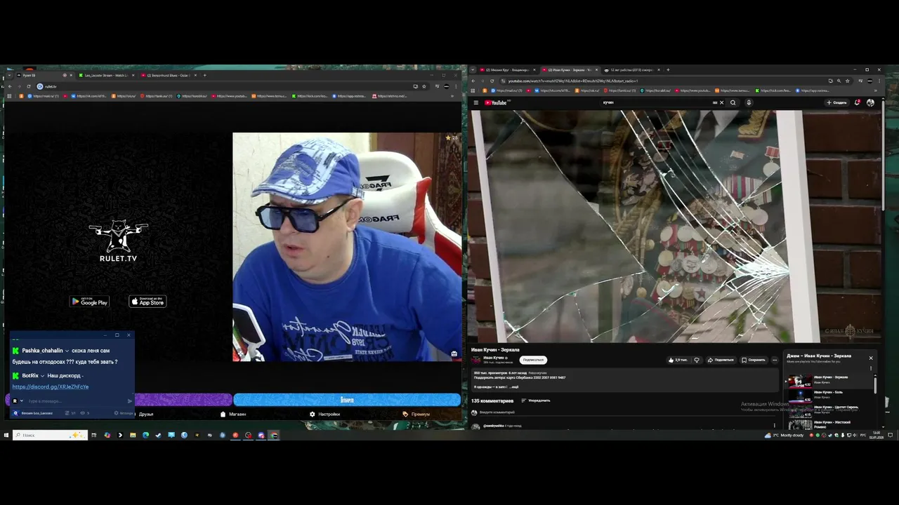Open new tab in YouTube browser window
Viewport: 899px width, 505px height.
[668, 69]
